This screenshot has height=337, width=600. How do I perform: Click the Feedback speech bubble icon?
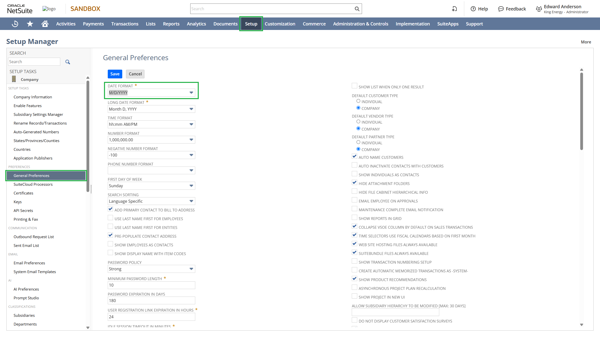coord(501,9)
